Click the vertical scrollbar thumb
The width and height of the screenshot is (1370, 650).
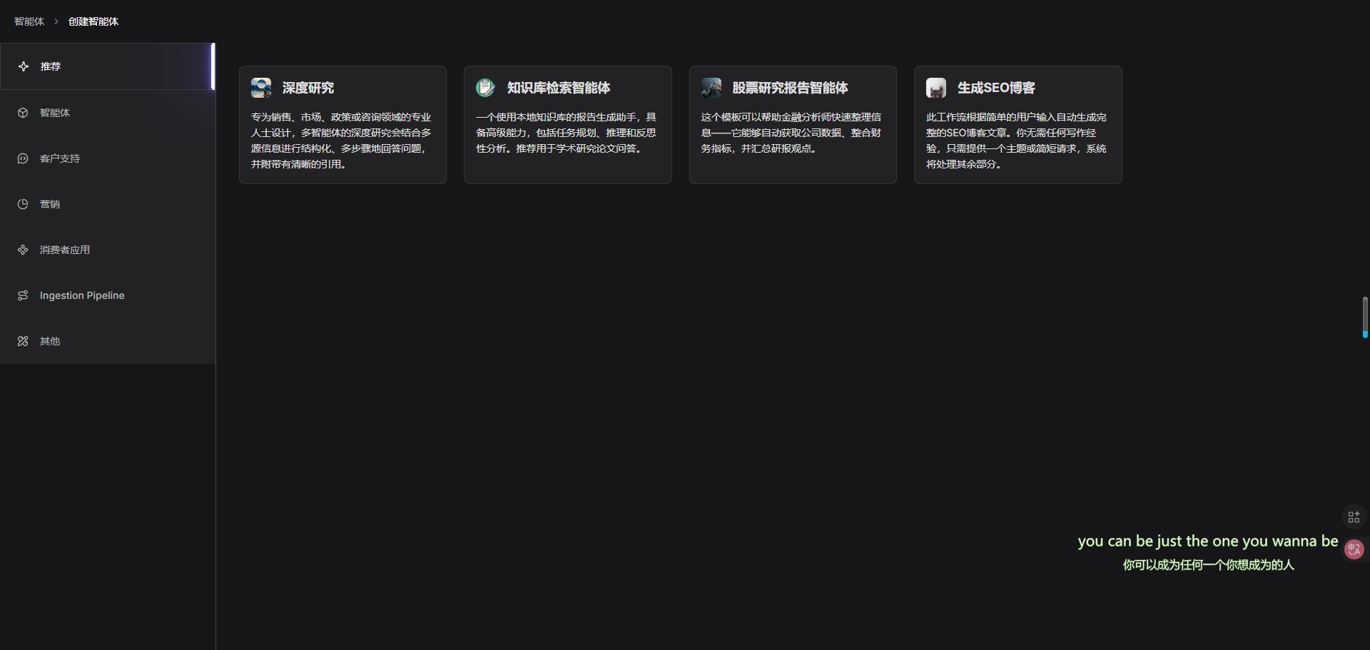click(x=1364, y=317)
